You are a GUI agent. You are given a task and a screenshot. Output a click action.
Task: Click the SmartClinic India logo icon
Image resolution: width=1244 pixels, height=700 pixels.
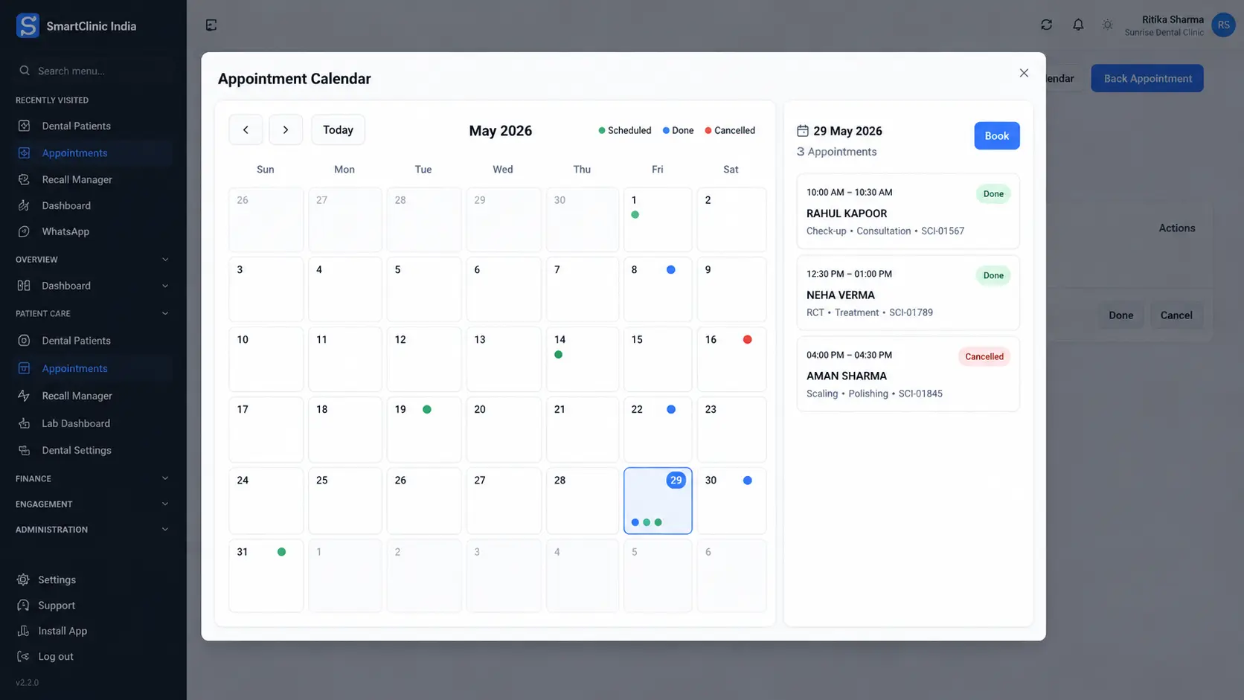click(28, 26)
